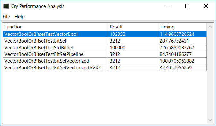Click the 32.4057956259 timing cell

click(182, 68)
